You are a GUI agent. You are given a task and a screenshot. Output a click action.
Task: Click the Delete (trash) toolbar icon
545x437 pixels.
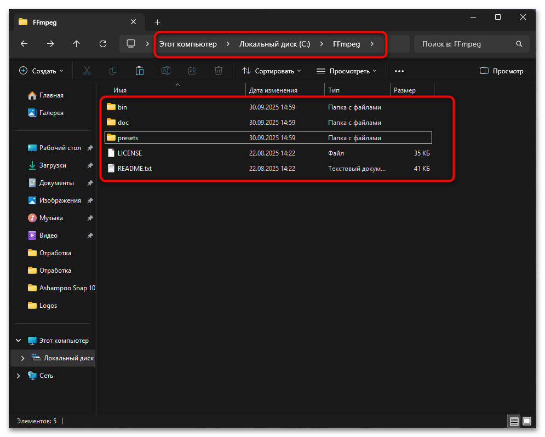pyautogui.click(x=218, y=71)
